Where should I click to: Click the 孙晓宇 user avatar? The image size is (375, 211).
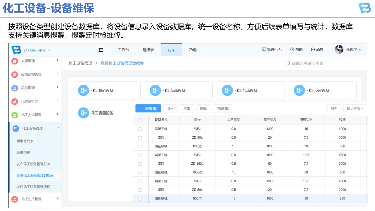(x=339, y=50)
